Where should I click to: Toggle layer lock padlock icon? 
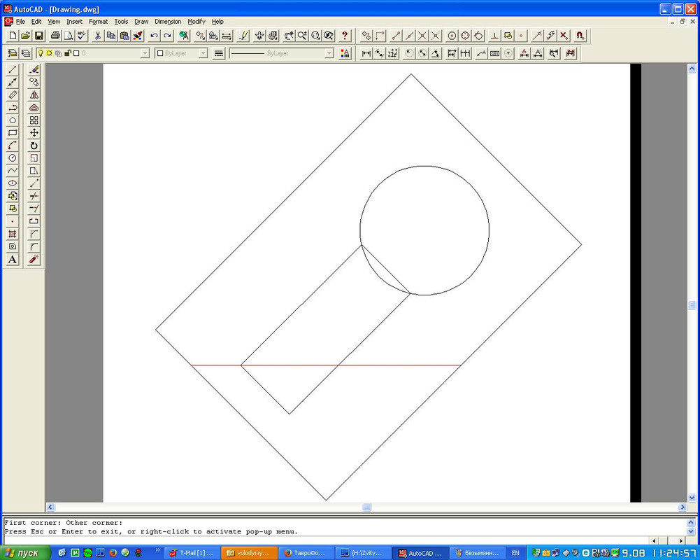tap(67, 53)
